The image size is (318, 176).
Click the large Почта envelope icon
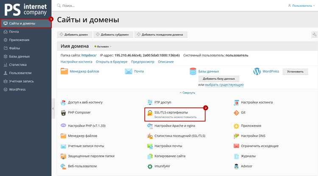[x=128, y=71]
